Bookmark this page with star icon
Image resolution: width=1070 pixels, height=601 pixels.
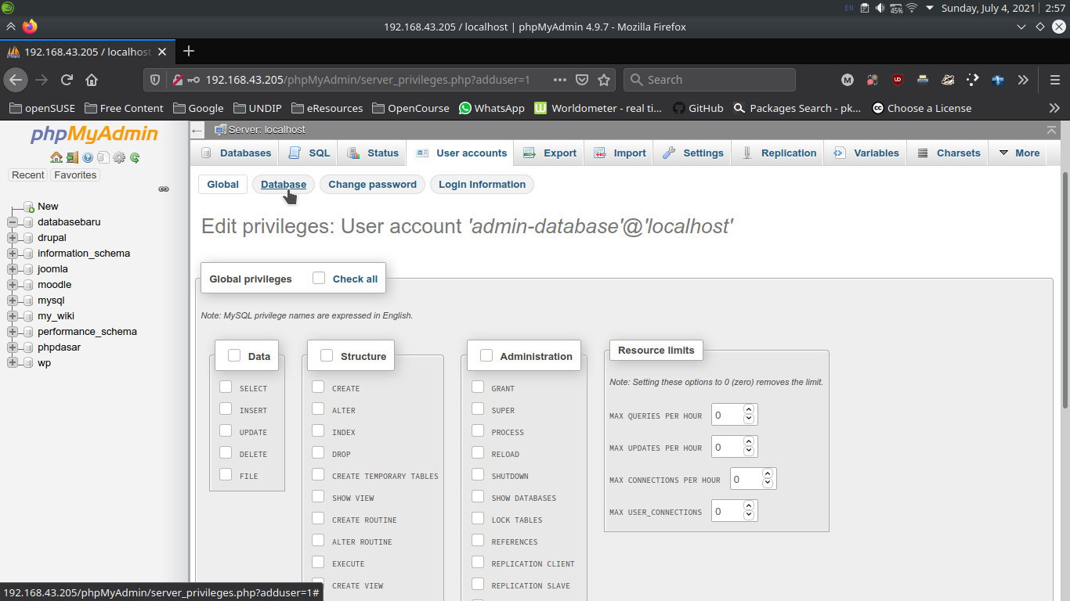point(604,80)
